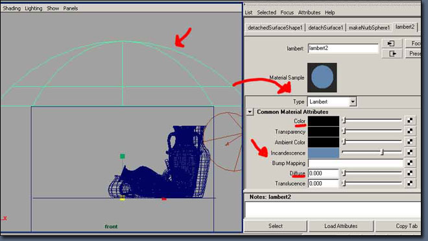This screenshot has width=428, height=241.
Task: Click the Select button
Action: tap(276, 226)
